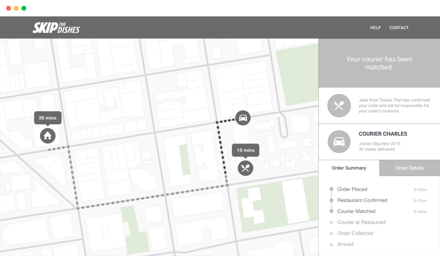This screenshot has width=440, height=256.
Task: Click the COURIER CHARLES name heading
Action: click(383, 134)
